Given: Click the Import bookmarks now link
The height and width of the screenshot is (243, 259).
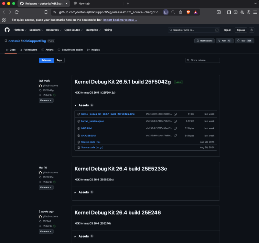Looking at the screenshot, I should (x=120, y=20).
